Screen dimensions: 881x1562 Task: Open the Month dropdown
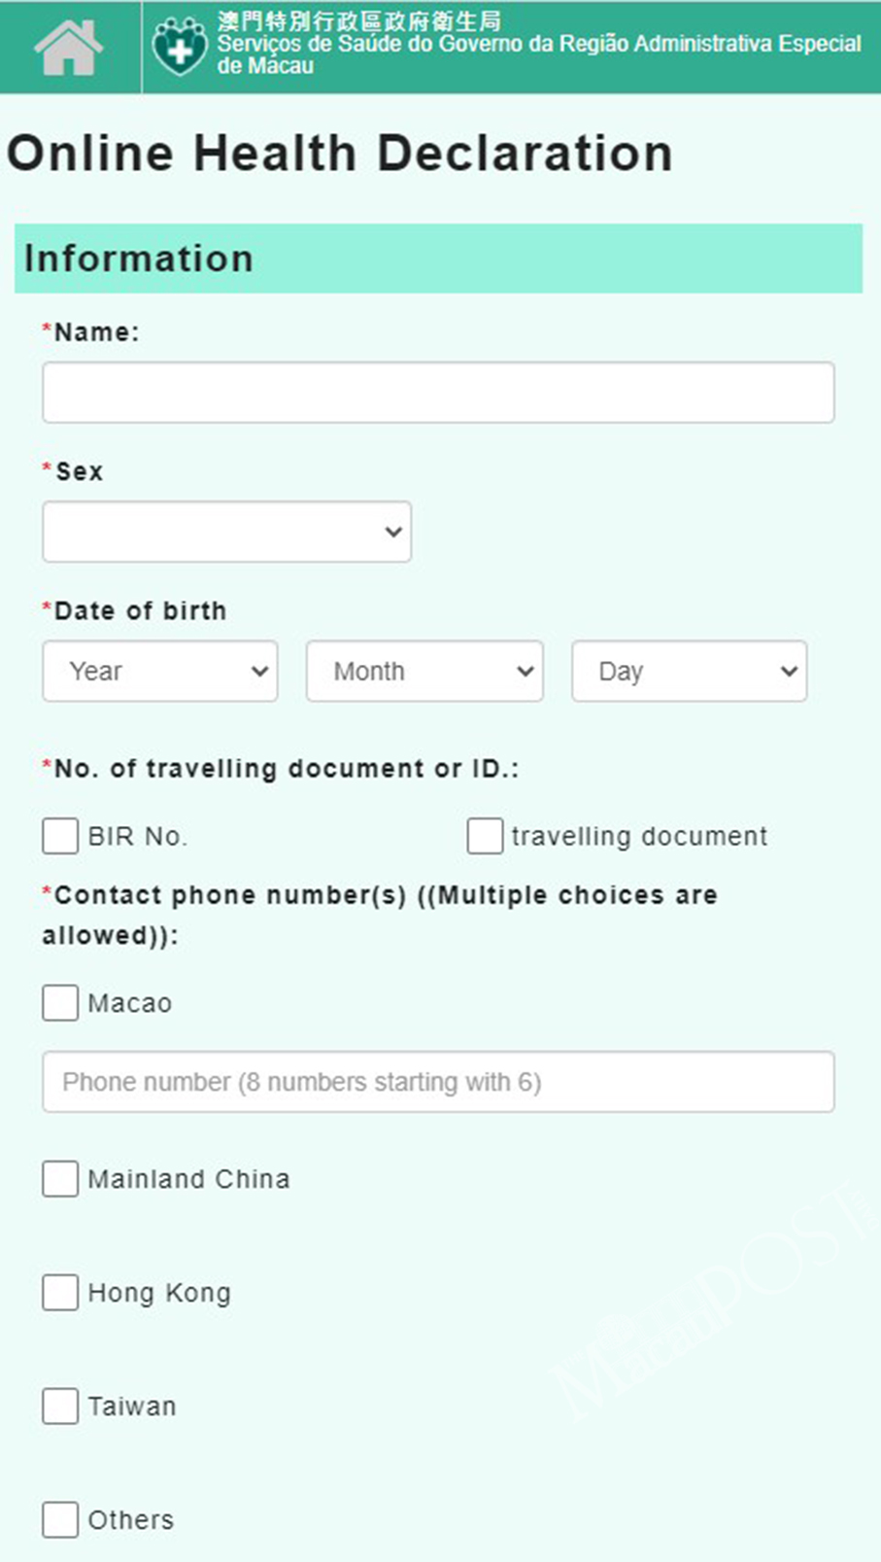[424, 671]
